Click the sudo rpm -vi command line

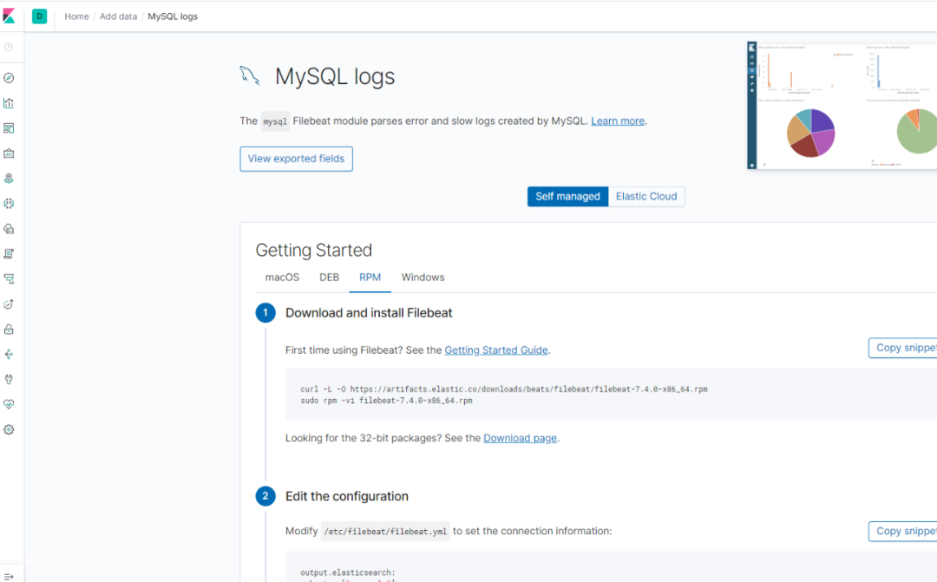[x=386, y=401]
